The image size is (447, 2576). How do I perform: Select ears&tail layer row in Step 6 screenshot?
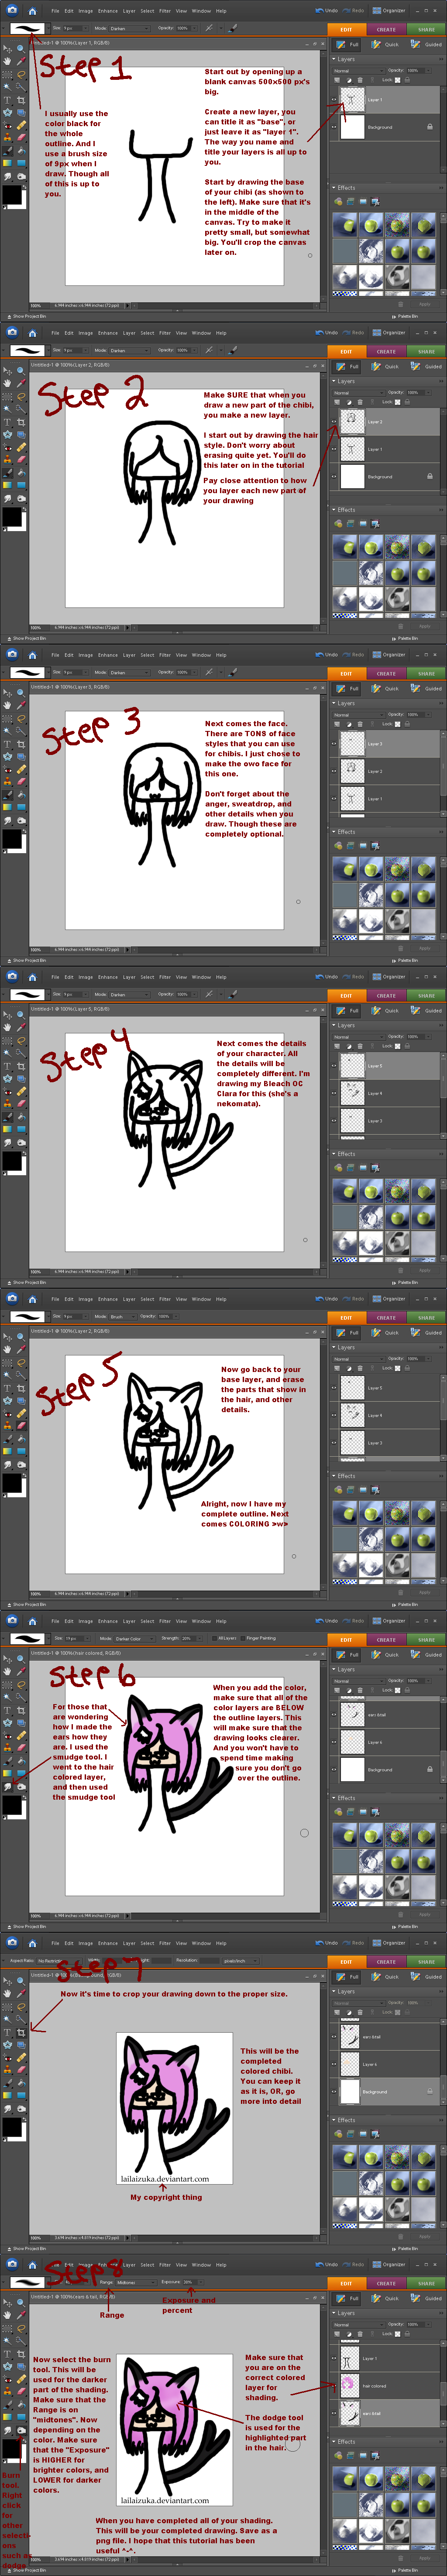[x=386, y=1715]
